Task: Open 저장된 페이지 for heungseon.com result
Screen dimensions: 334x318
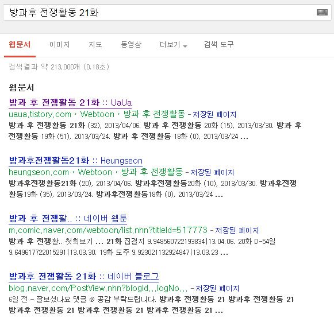Action: pos(212,172)
